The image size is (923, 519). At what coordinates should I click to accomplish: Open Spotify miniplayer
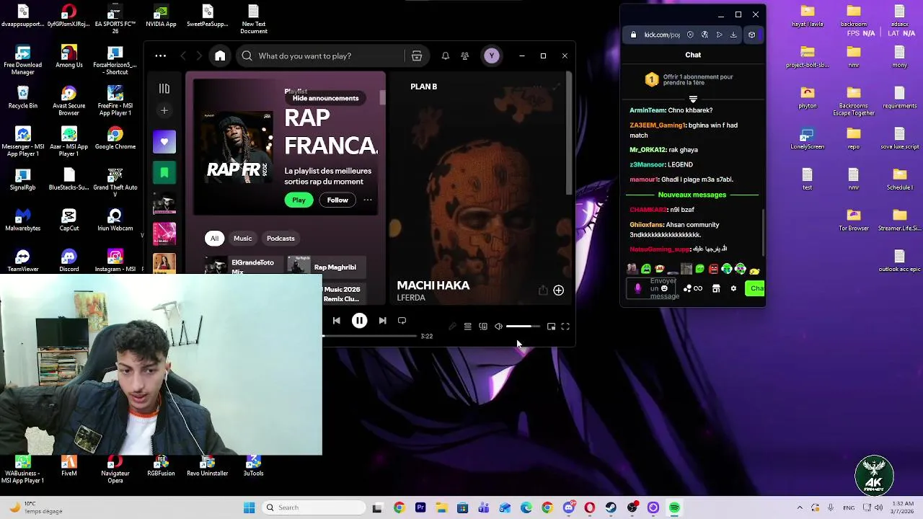coord(551,327)
